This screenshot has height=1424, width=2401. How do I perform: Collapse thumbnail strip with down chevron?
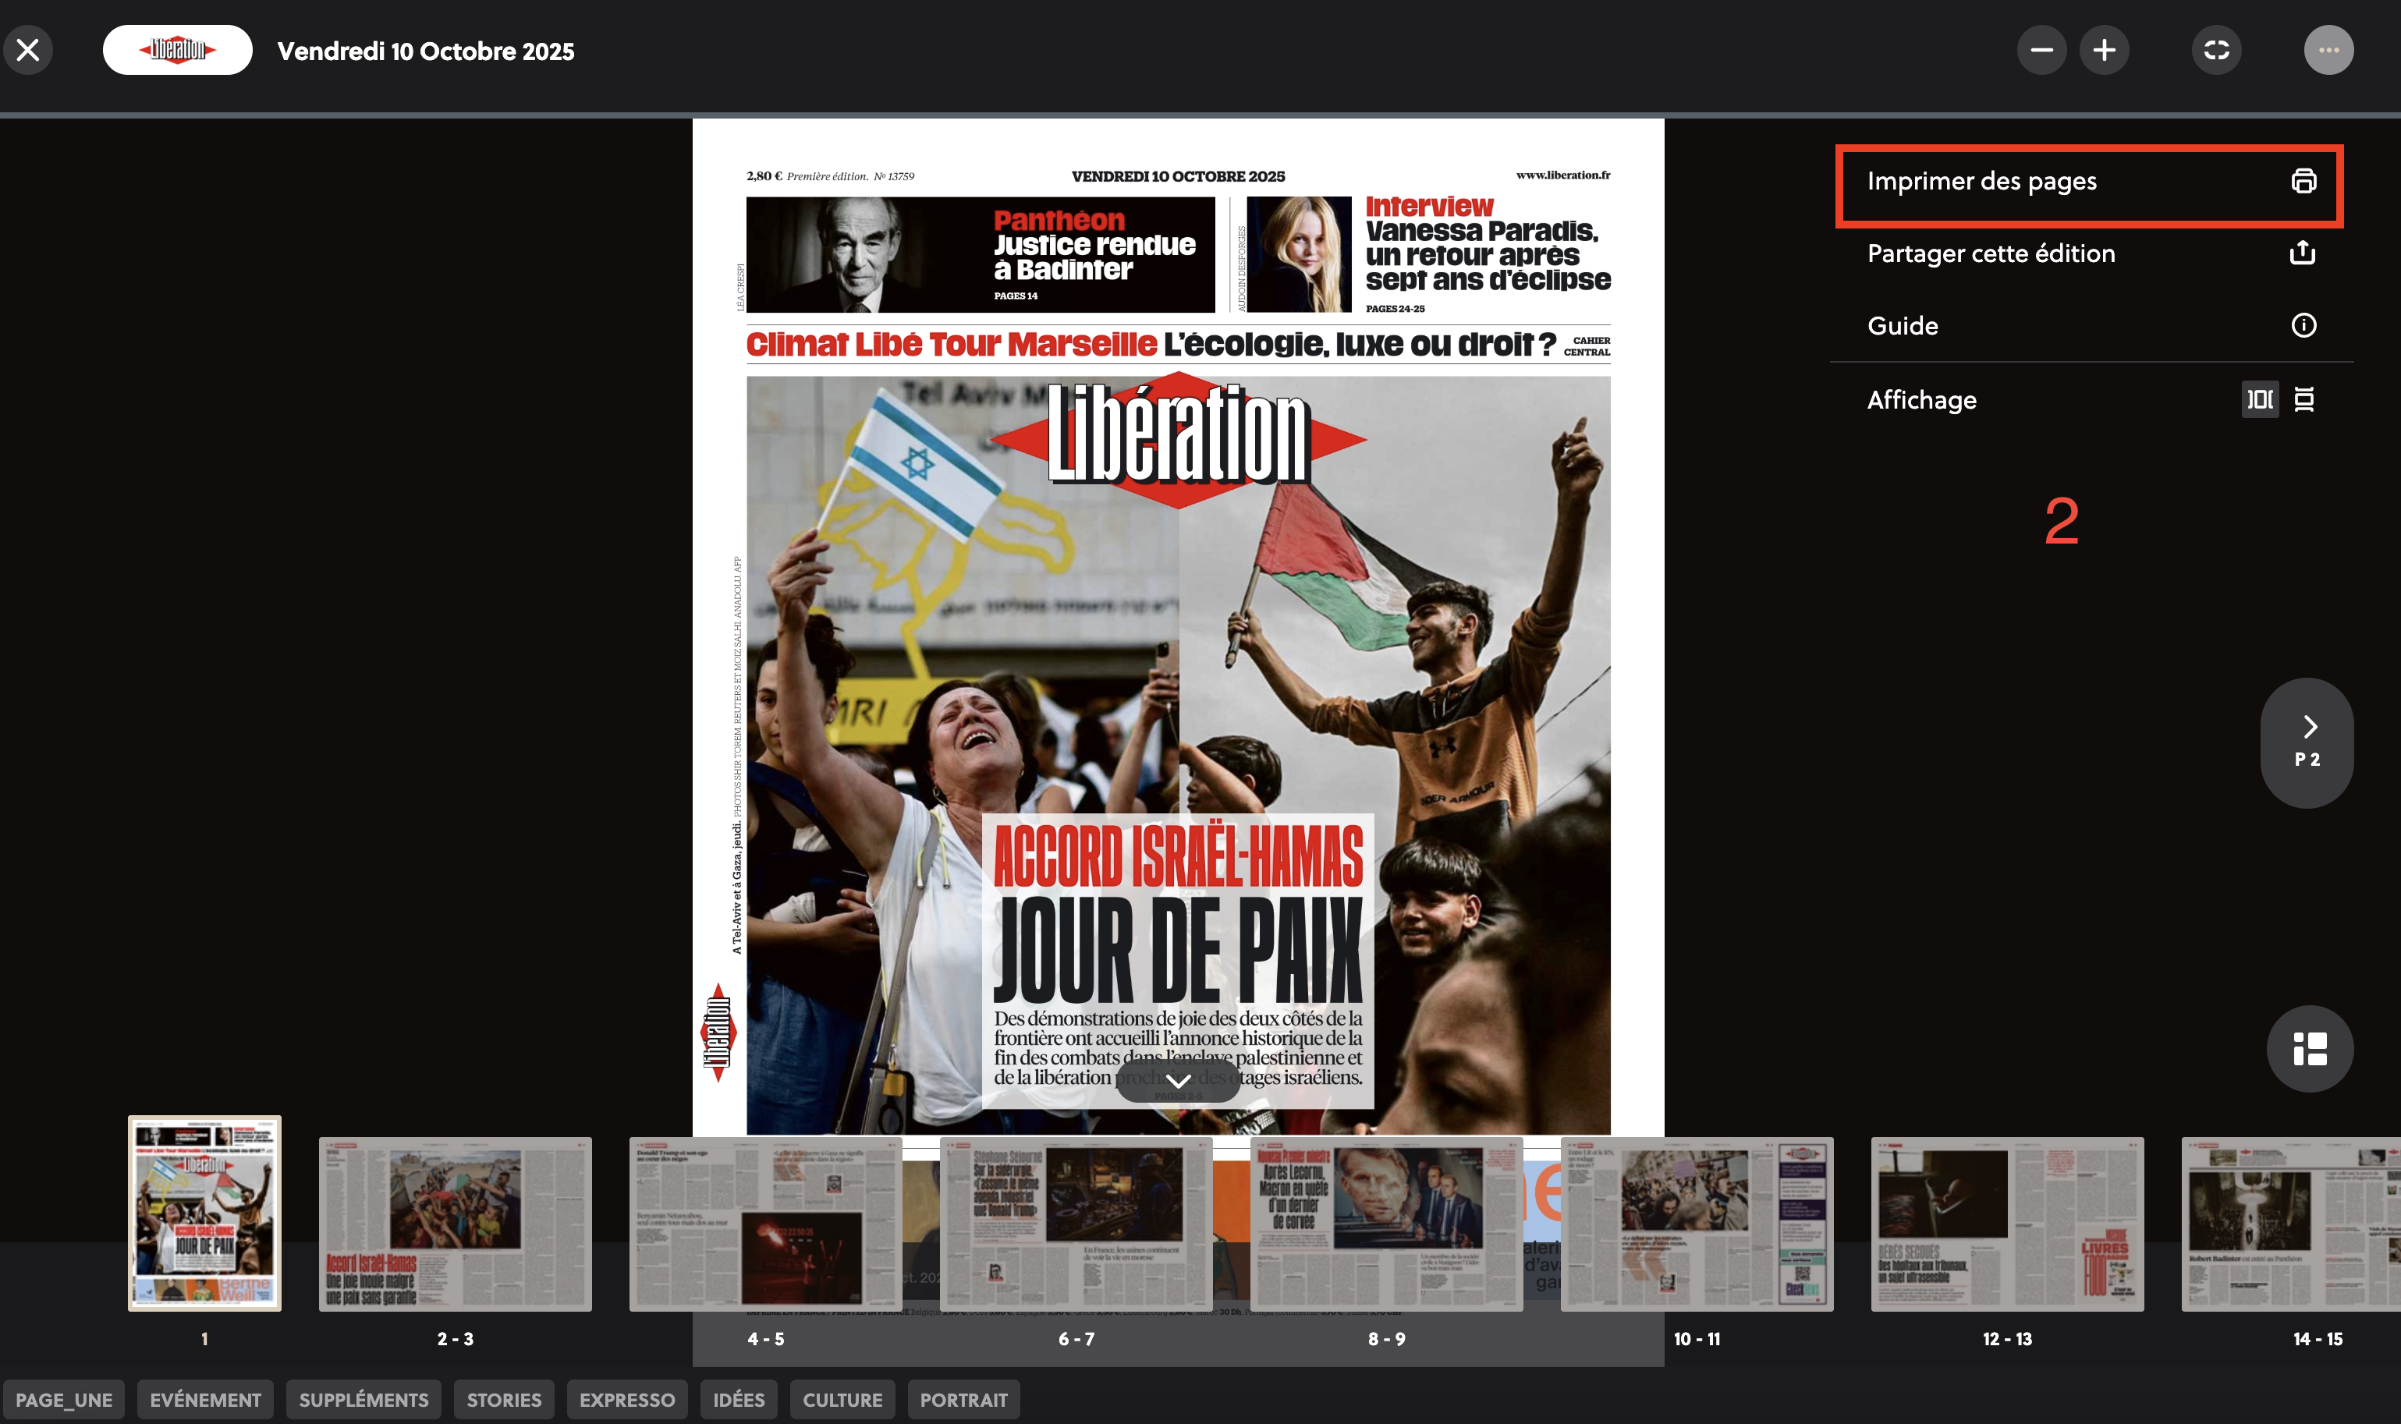coord(1179,1080)
